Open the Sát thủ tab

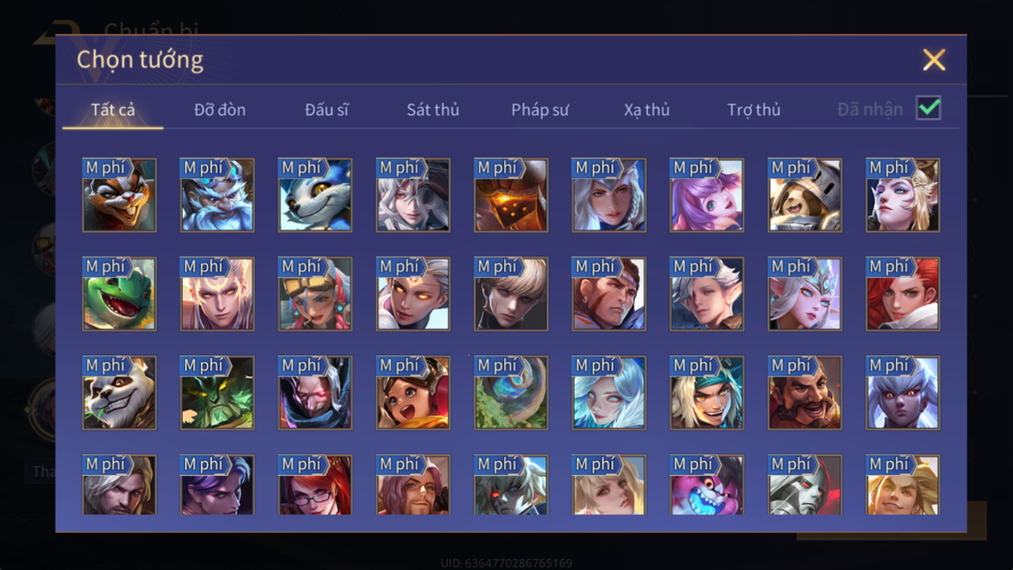433,110
